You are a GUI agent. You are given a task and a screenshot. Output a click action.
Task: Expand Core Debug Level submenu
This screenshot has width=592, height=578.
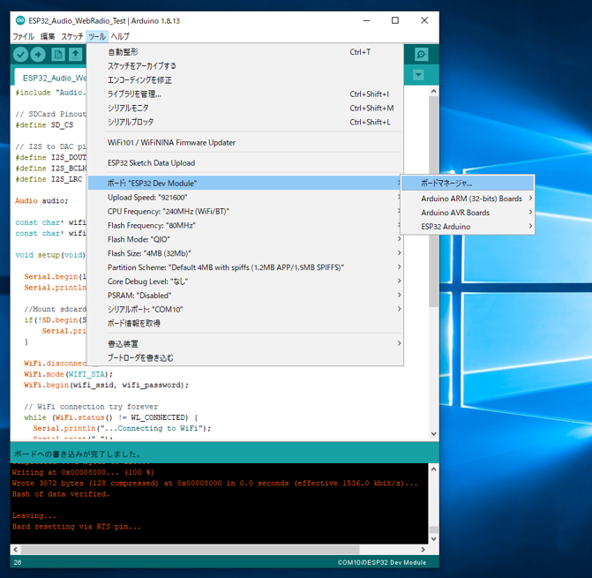click(245, 281)
